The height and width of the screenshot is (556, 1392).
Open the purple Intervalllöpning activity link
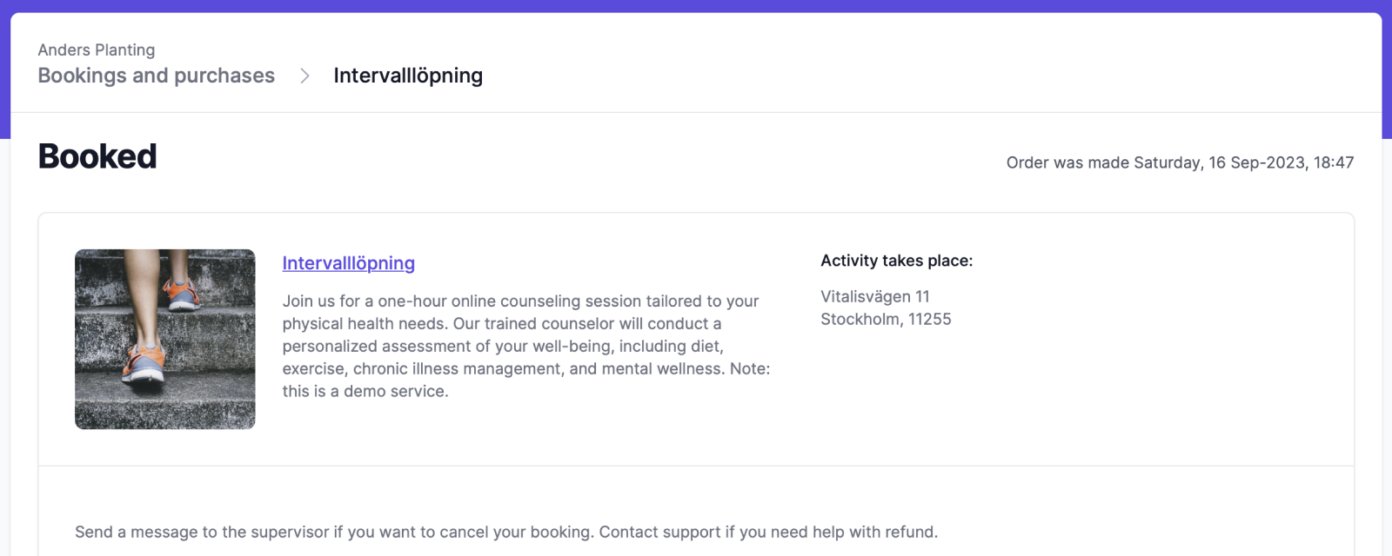(x=348, y=263)
